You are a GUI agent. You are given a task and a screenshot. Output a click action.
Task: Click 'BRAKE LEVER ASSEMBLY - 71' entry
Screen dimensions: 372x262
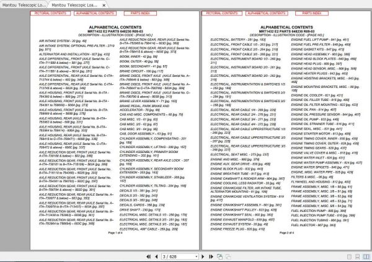pyautogui.click(x=148, y=101)
